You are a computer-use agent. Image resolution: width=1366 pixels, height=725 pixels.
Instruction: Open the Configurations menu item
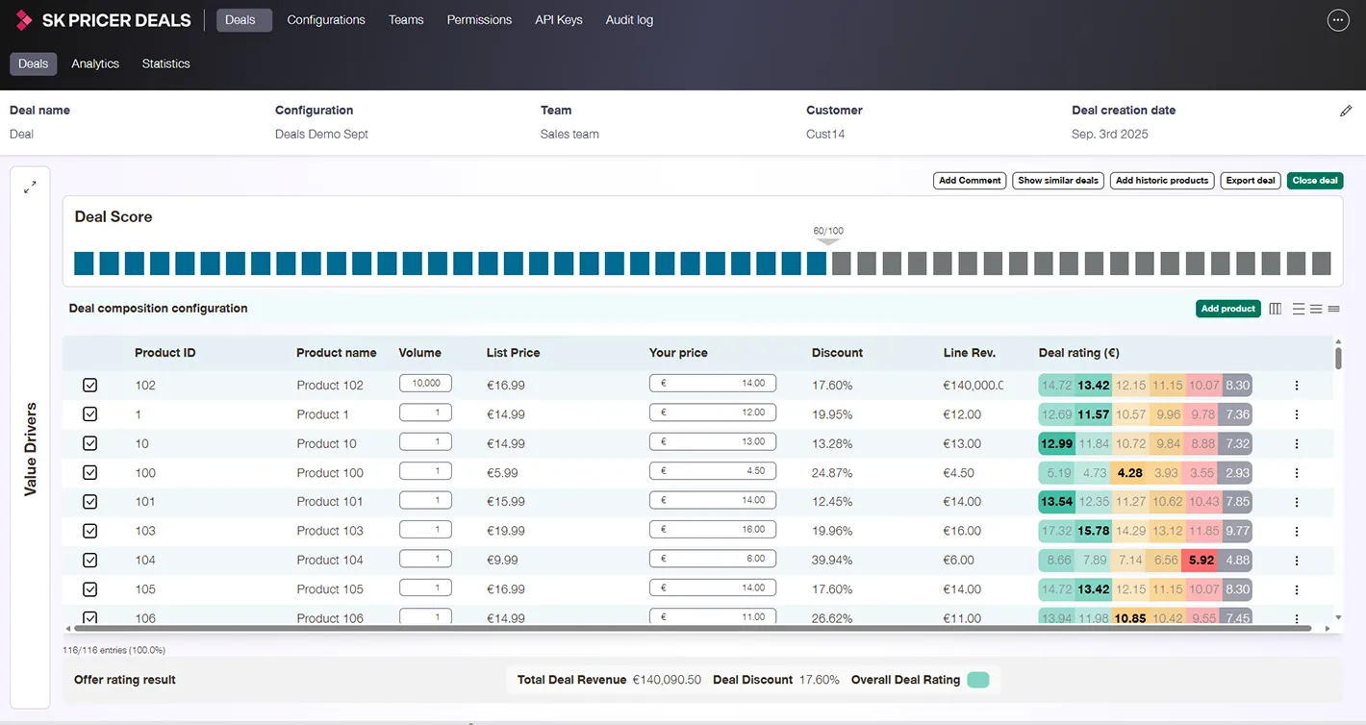[326, 20]
